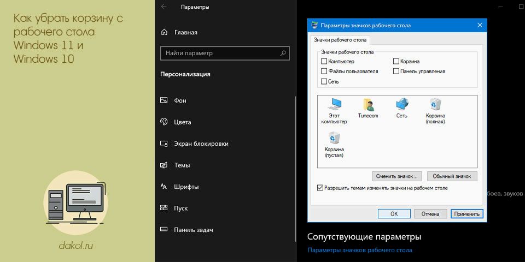
Task: Click the Персонализация heading
Action: click(185, 74)
